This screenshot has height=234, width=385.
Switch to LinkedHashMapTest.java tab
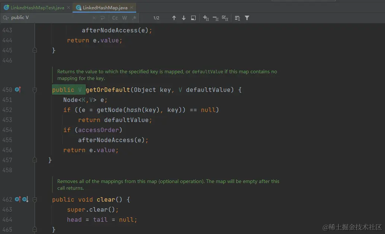coord(37,7)
